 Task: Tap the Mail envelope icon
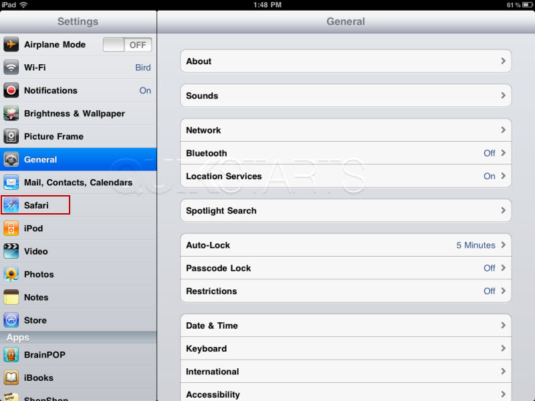click(11, 182)
